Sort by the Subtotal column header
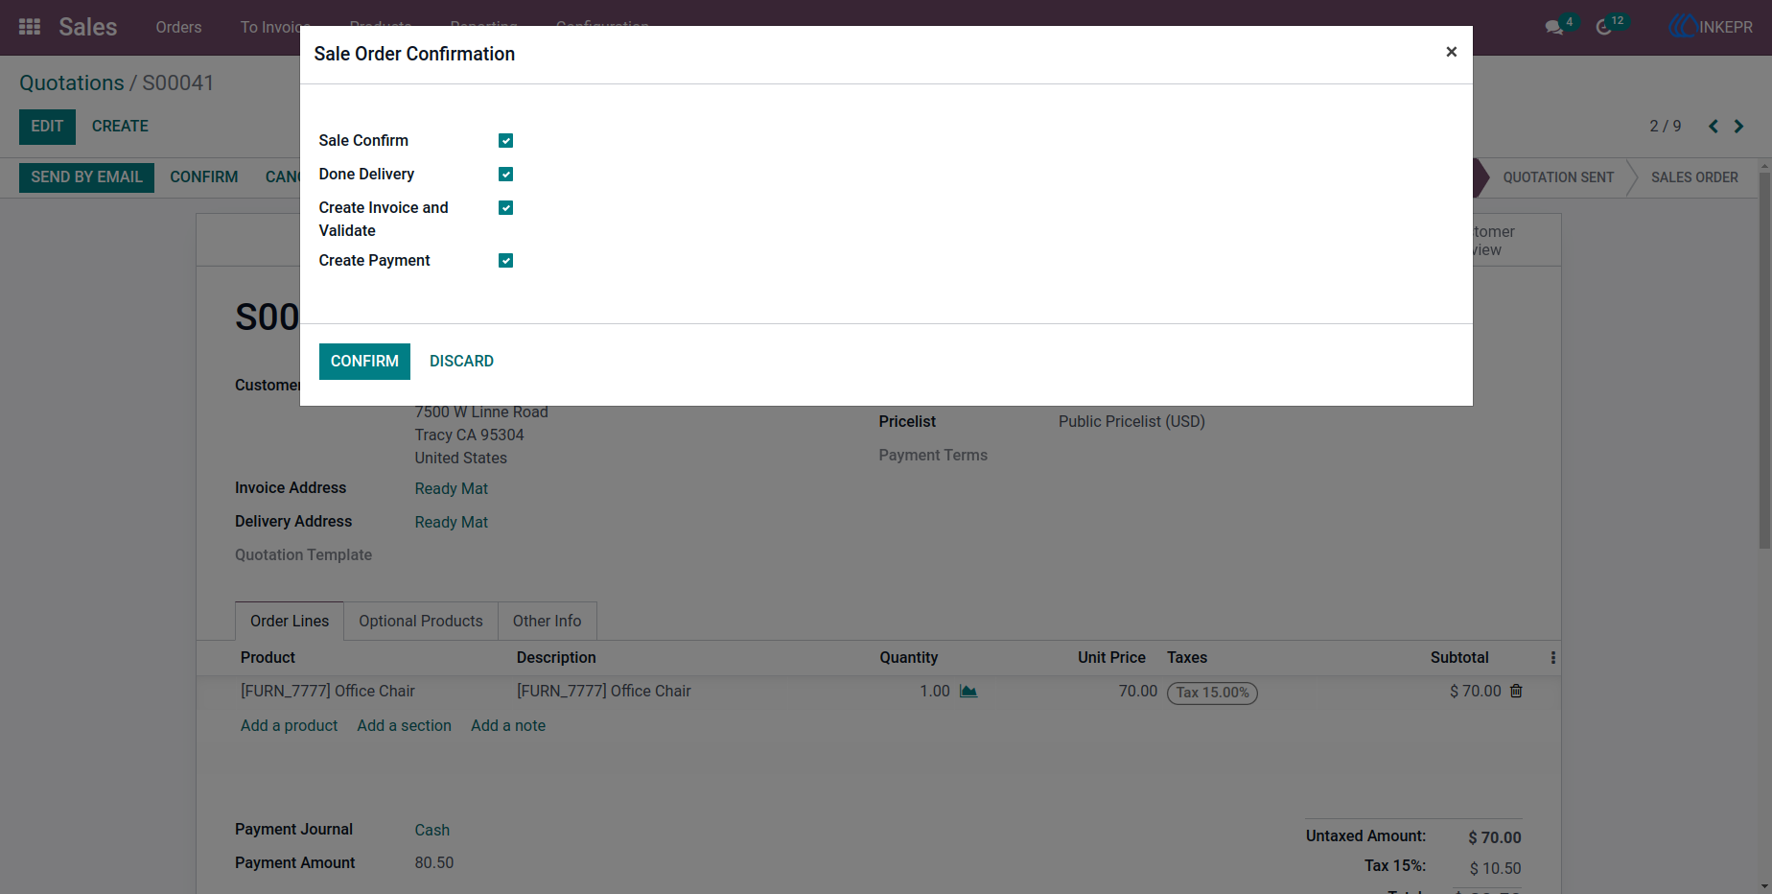The width and height of the screenshot is (1772, 894). point(1459,658)
